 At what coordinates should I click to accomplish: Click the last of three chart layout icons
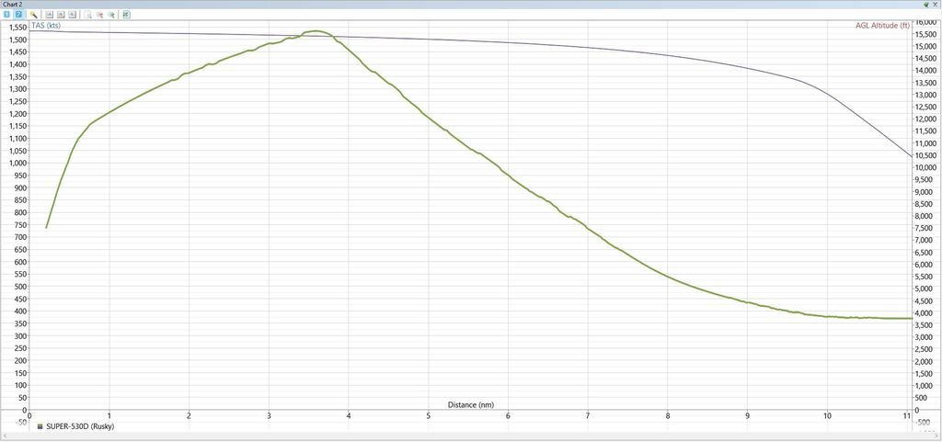[x=72, y=15]
